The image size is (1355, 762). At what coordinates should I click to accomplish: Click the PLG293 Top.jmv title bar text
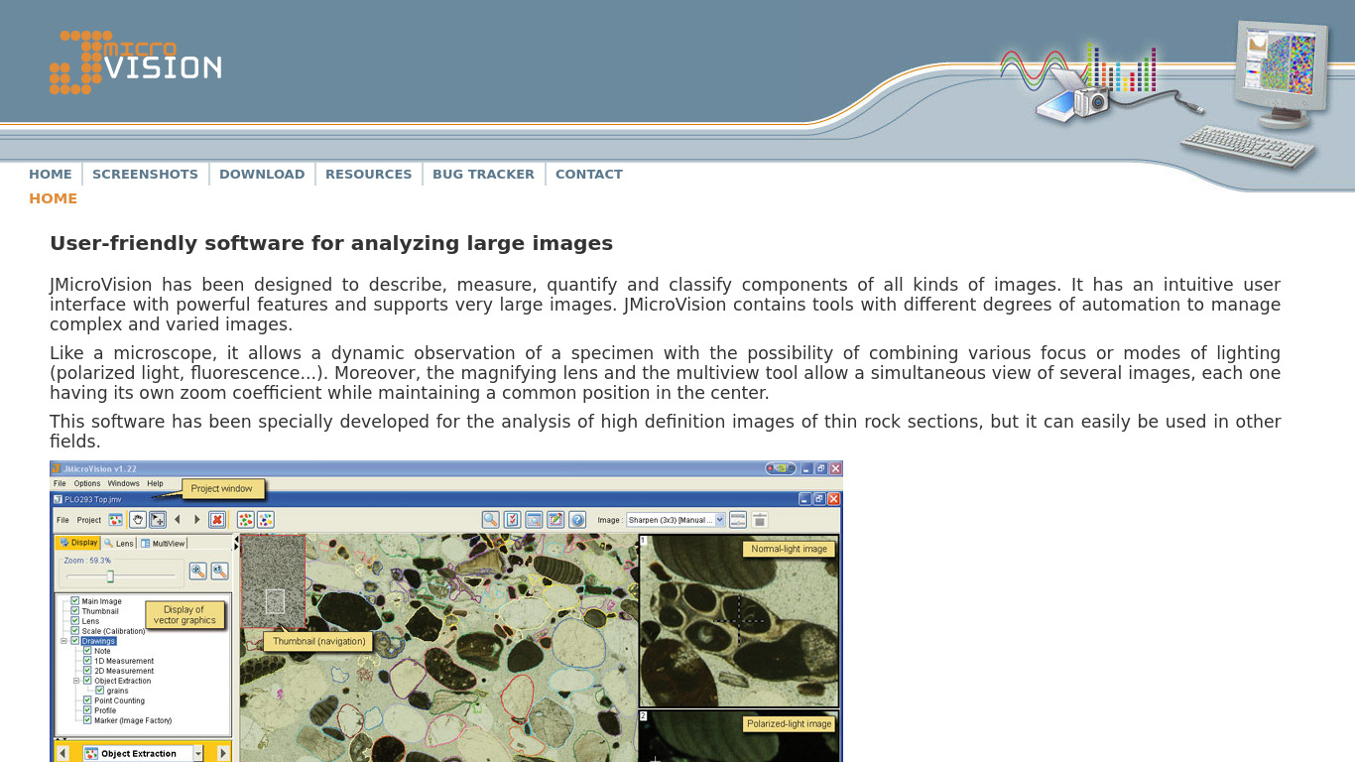tap(93, 499)
